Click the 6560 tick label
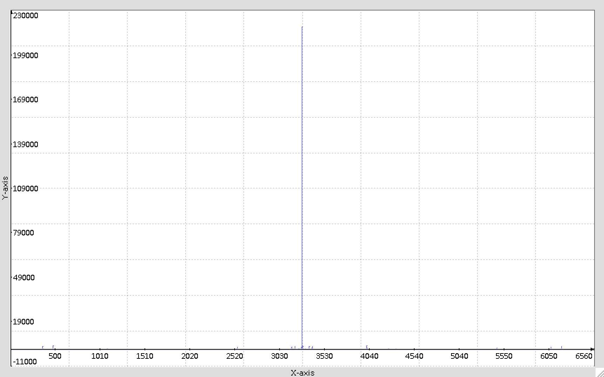Screen dimensions: 604x377 (x=584, y=356)
